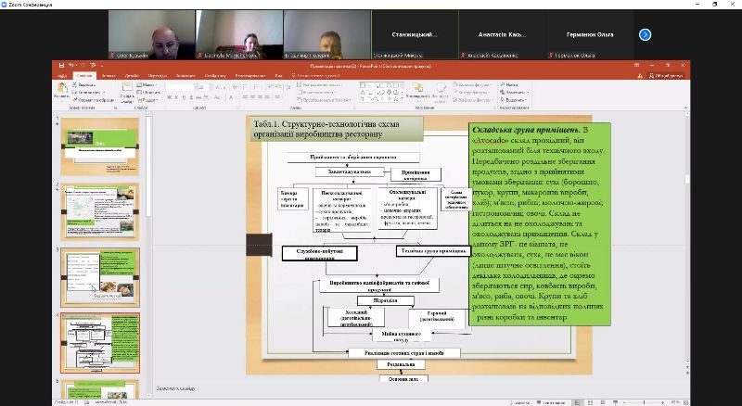742x406 pixels.
Task: Switch to the Transitions ribbon tab
Action: coord(158,76)
